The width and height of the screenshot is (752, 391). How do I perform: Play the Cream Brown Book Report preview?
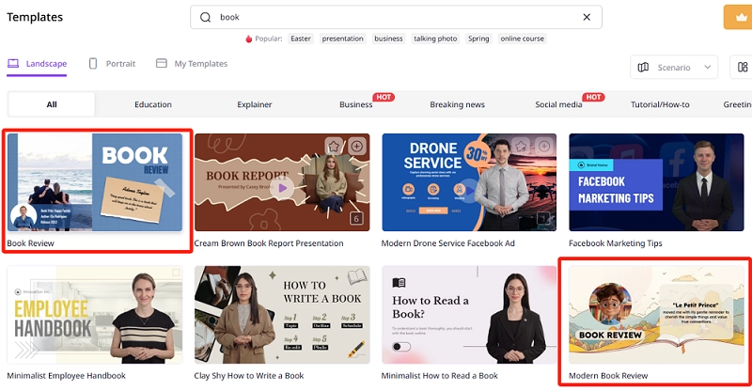click(281, 187)
